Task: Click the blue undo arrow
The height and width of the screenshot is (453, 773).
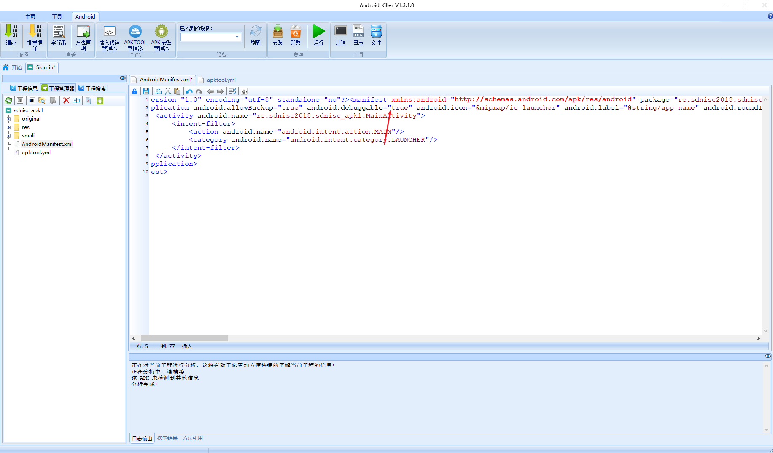Action: pyautogui.click(x=189, y=91)
